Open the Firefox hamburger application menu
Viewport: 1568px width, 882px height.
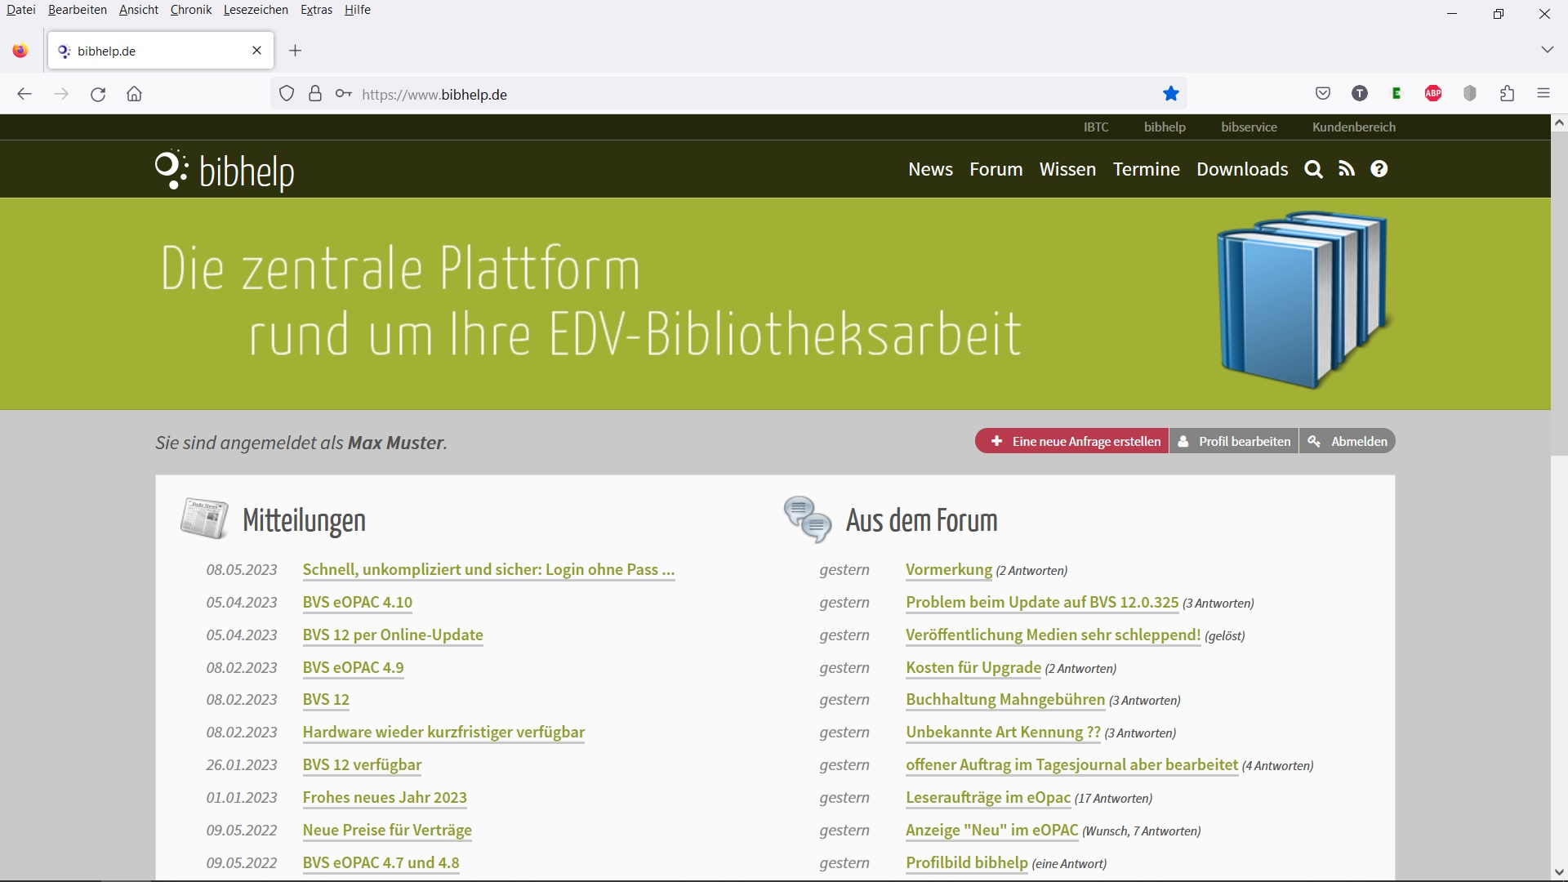pyautogui.click(x=1543, y=94)
